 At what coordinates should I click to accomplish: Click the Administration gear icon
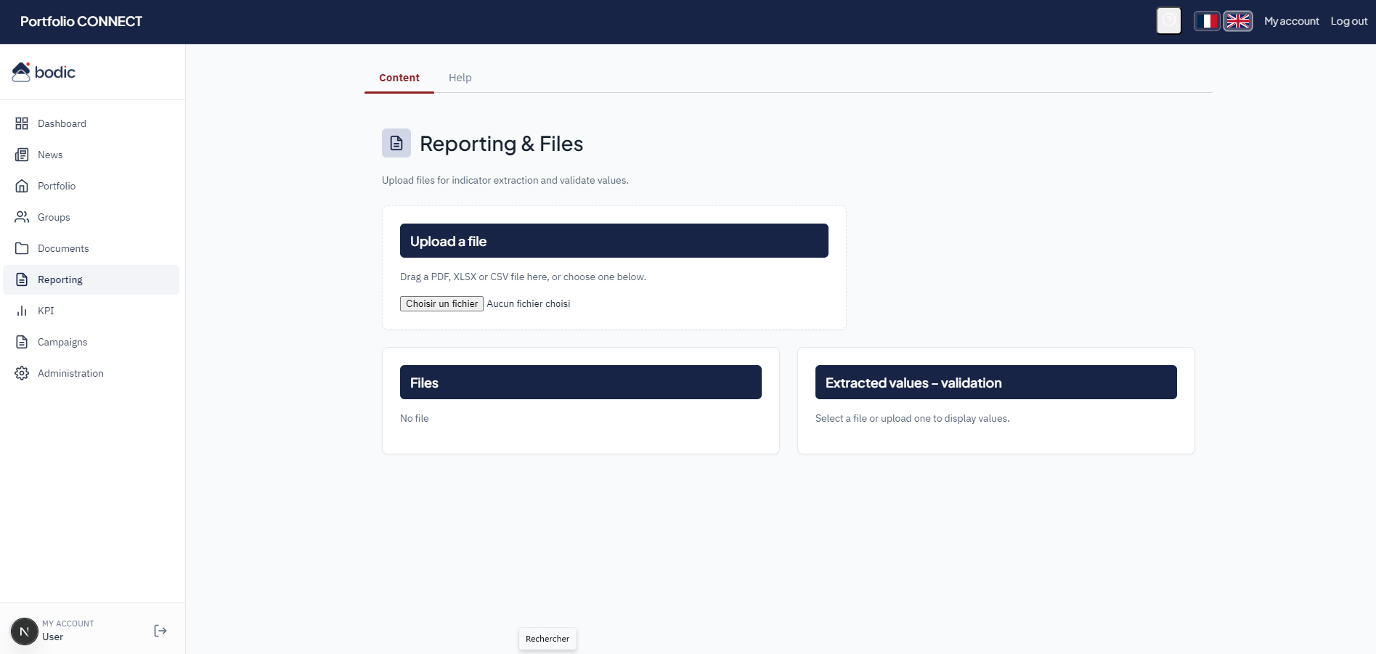(x=22, y=373)
